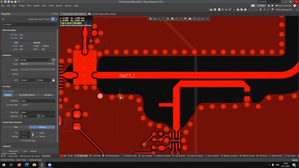
Task: Select the Full Stack via mode
Action: click(48, 95)
